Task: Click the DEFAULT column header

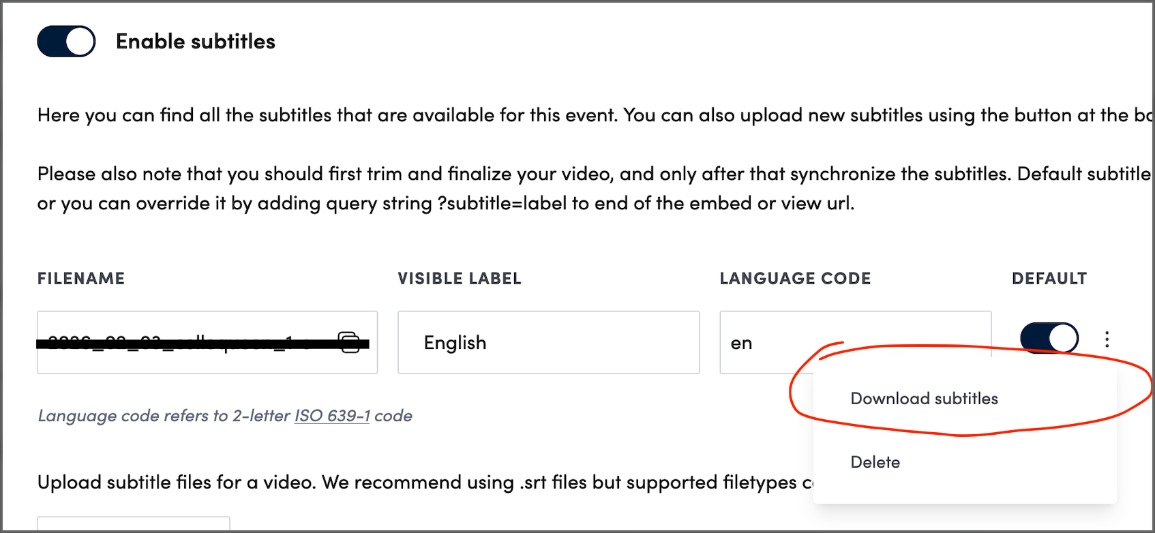Action: pyautogui.click(x=1049, y=279)
